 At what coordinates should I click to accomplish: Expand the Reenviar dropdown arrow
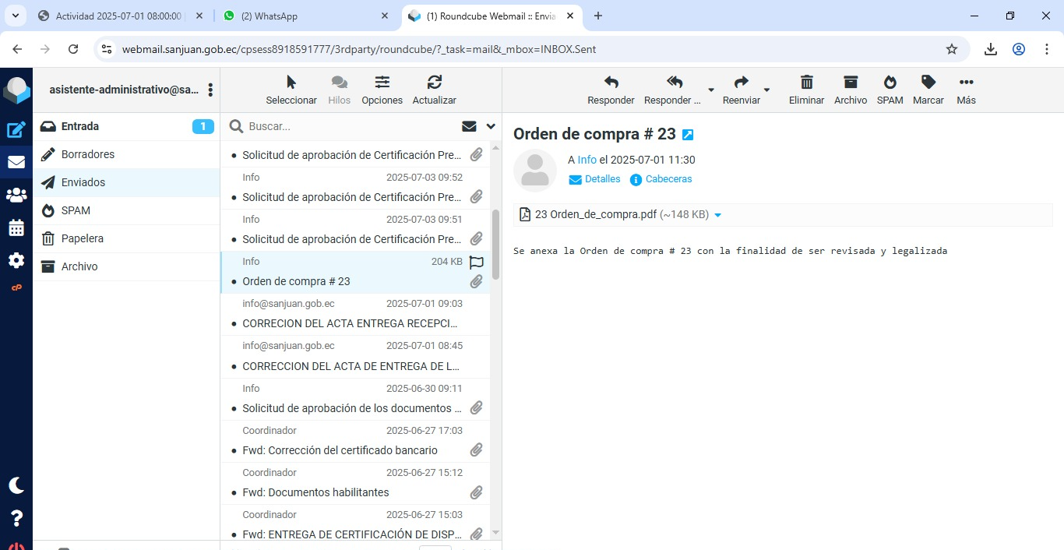point(766,90)
